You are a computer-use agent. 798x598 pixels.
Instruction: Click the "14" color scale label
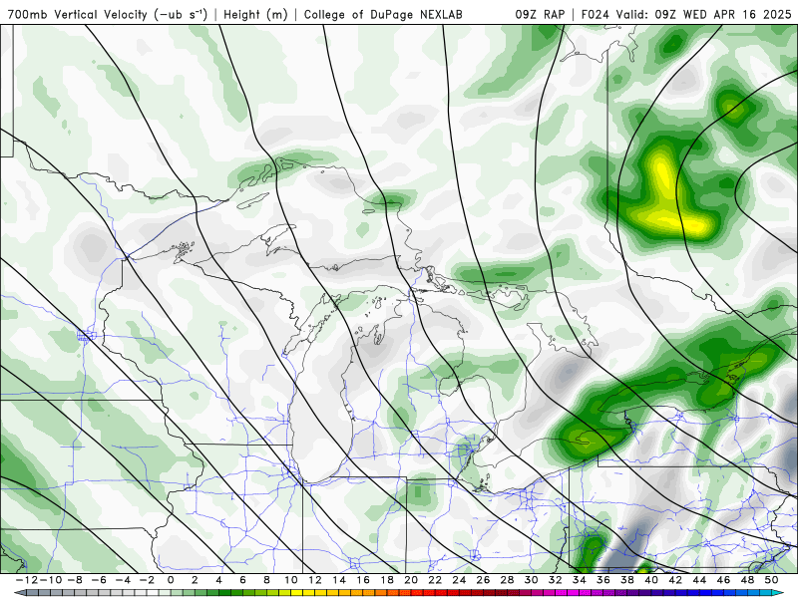339,580
